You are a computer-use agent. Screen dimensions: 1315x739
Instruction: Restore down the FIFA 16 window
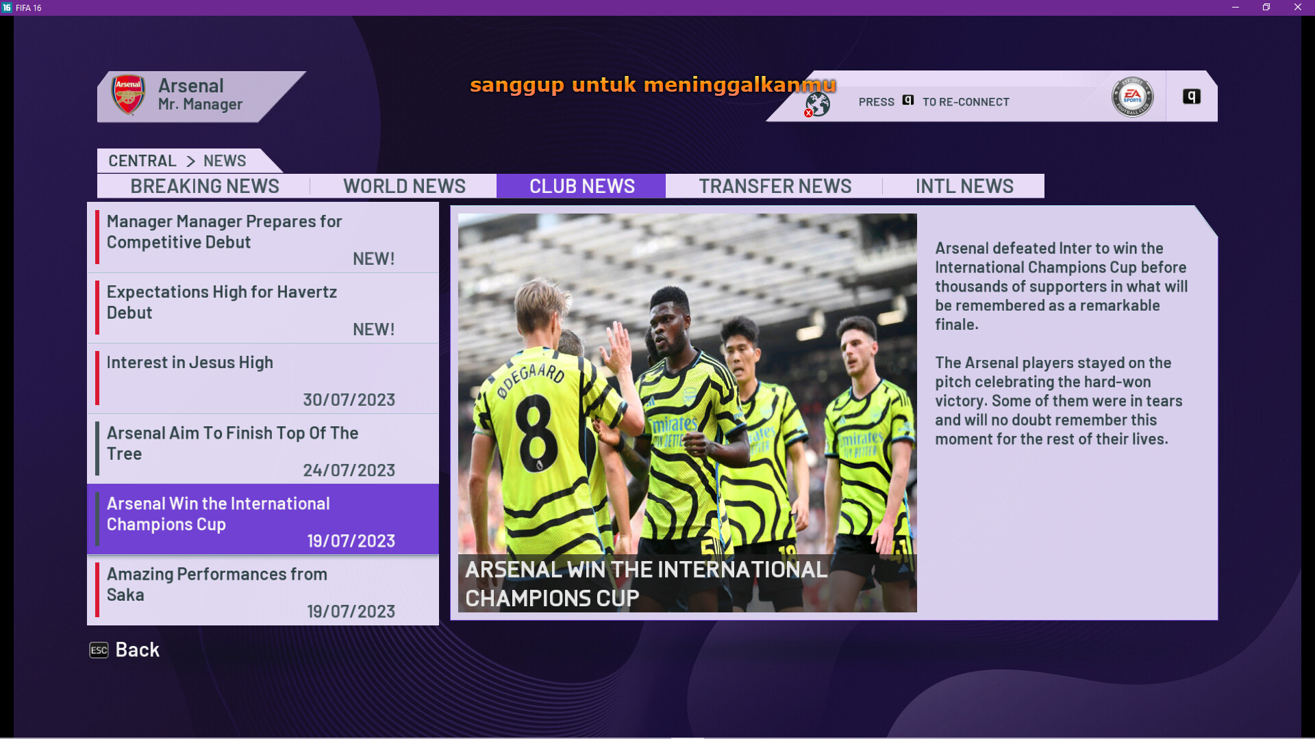1266,8
